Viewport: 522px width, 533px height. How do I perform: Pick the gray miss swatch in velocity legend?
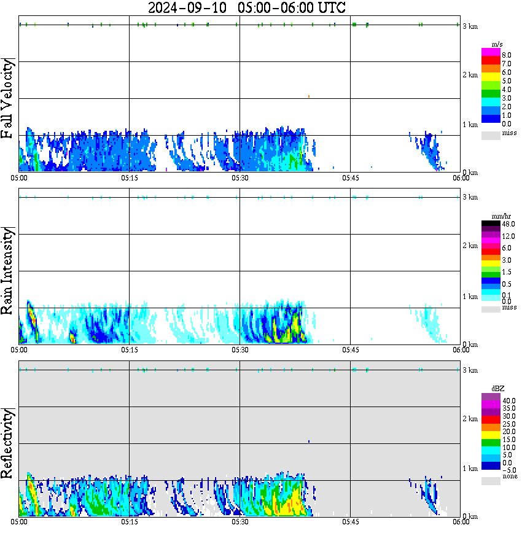point(491,135)
